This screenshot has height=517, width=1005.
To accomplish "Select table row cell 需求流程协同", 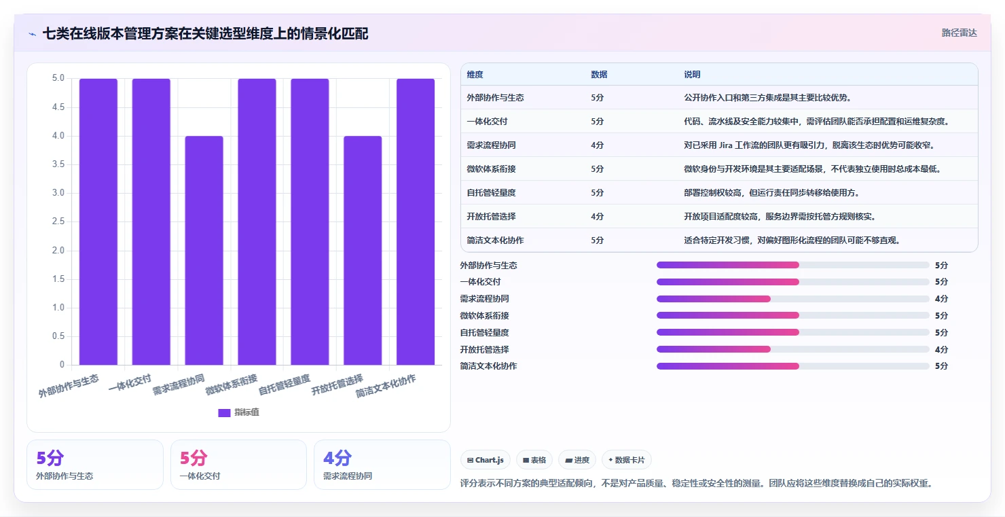I will (492, 145).
